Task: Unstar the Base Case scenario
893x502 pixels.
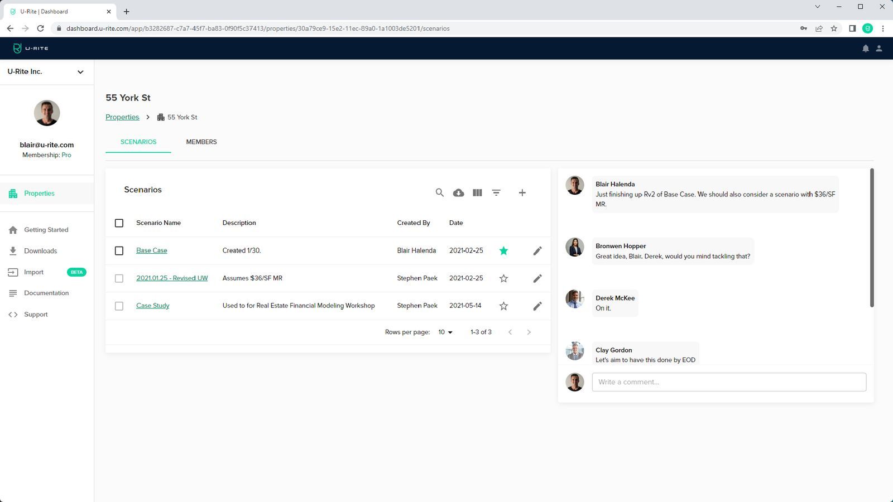Action: (x=503, y=250)
